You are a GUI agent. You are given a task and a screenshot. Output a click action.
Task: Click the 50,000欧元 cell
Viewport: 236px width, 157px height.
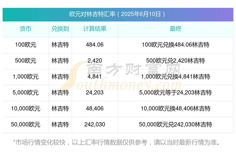[26, 125]
